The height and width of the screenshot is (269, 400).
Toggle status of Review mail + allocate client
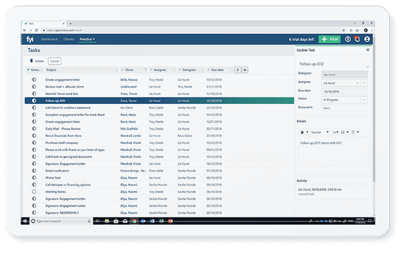[34, 86]
